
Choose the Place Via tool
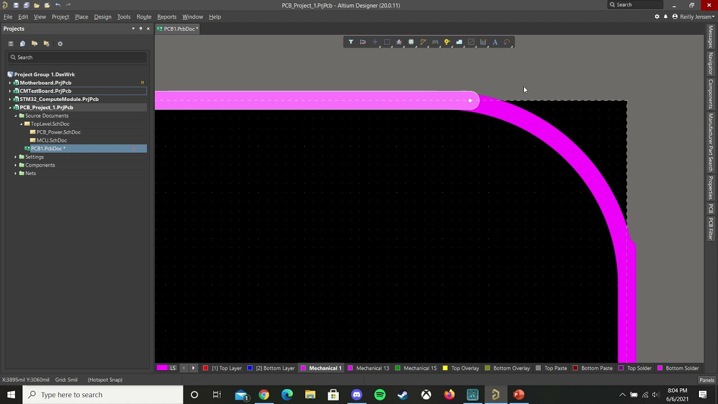point(447,42)
